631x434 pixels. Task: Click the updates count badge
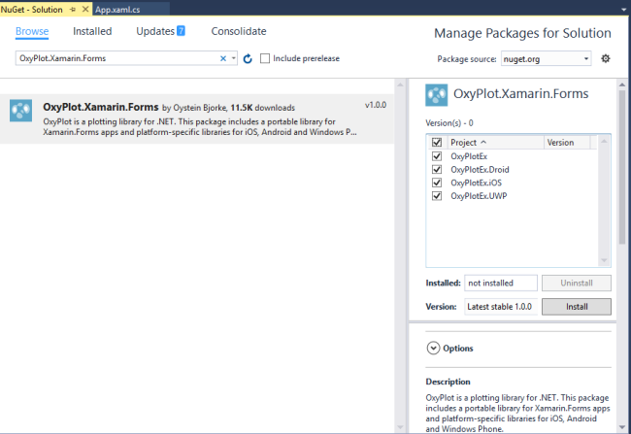[181, 31]
